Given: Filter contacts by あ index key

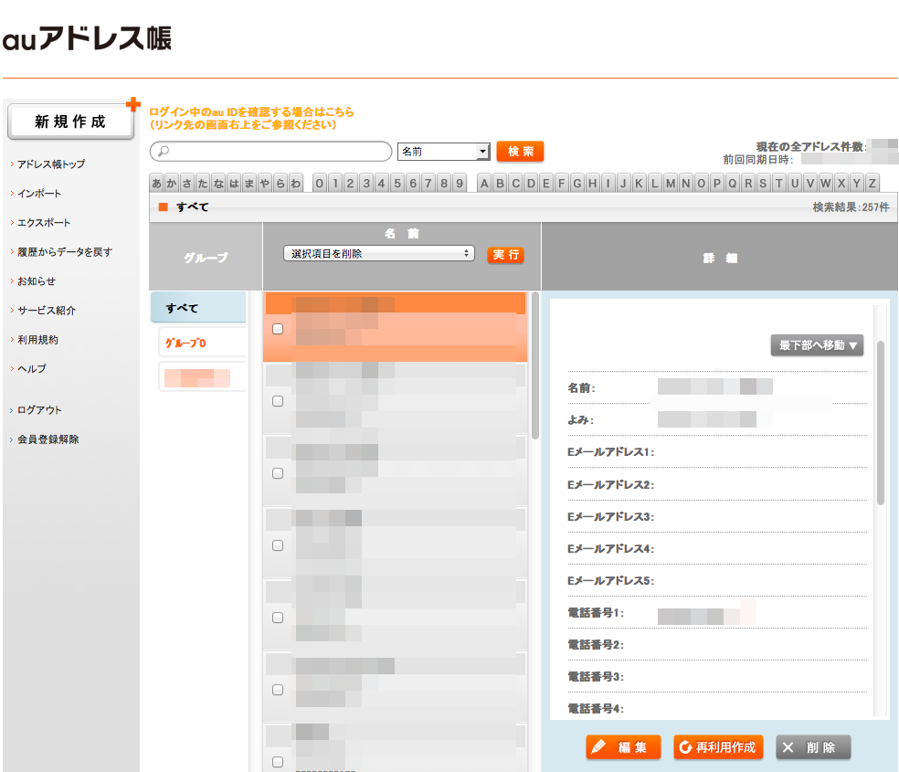Looking at the screenshot, I should [156, 184].
